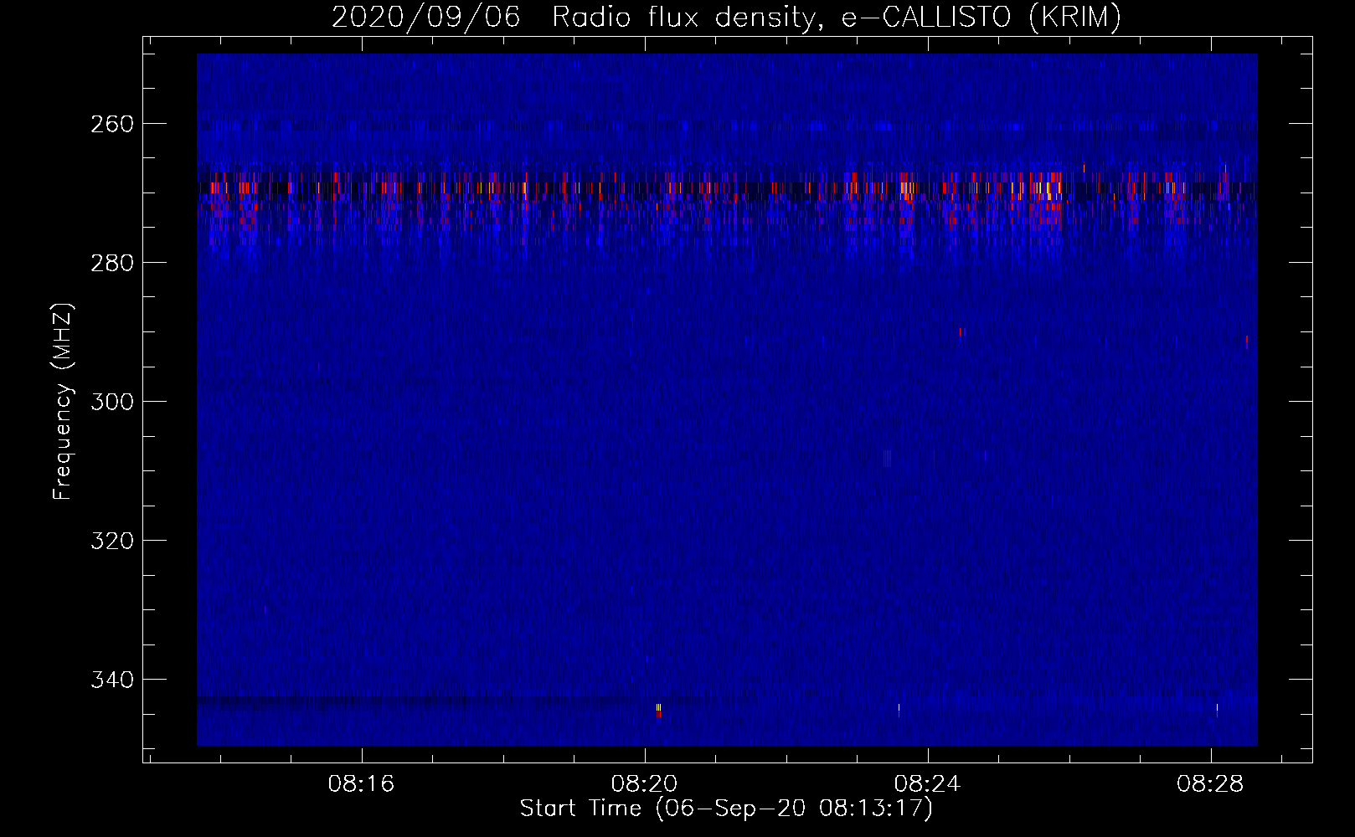The width and height of the screenshot is (1355, 837).
Task: Click the 260 frequency tick label
Action: pos(111,124)
